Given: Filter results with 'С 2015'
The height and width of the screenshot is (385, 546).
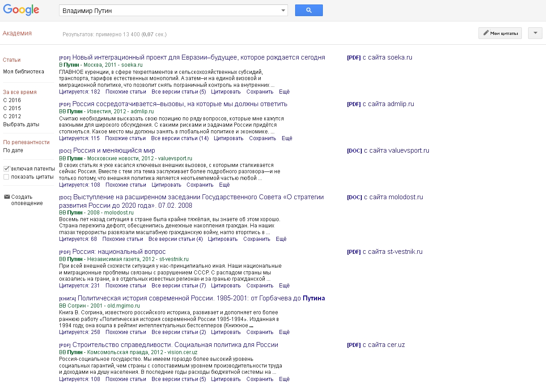Looking at the screenshot, I should (12, 108).
